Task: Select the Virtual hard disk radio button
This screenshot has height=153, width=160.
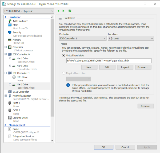Action: coord(63,56)
